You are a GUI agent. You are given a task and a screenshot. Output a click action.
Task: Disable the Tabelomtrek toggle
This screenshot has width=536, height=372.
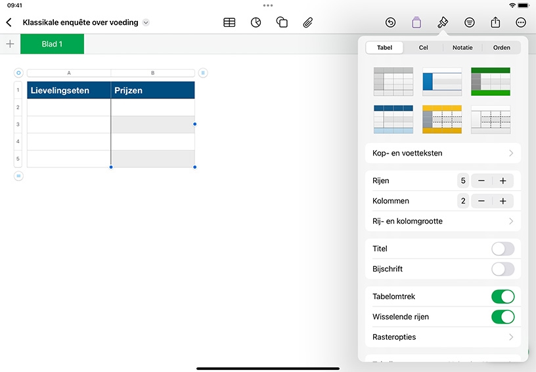point(503,297)
